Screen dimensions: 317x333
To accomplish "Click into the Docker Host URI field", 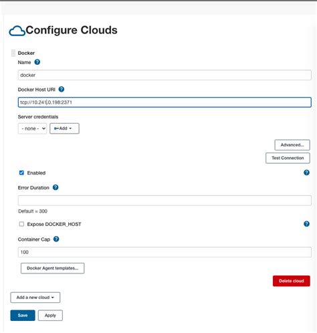I will pyautogui.click(x=165, y=102).
